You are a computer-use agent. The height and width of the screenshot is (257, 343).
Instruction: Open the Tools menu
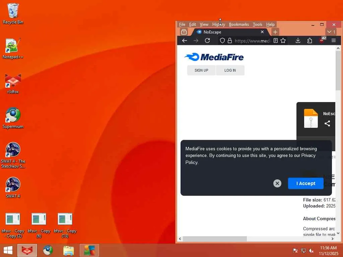[x=258, y=24]
